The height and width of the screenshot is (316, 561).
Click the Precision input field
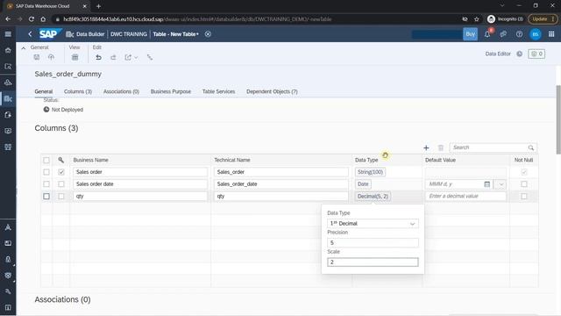[373, 243]
